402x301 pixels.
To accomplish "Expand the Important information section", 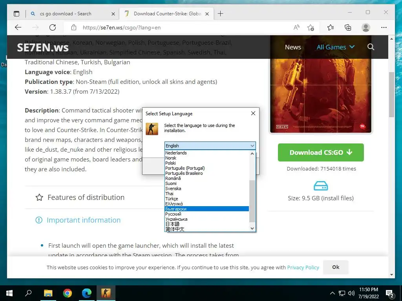I will point(84,220).
